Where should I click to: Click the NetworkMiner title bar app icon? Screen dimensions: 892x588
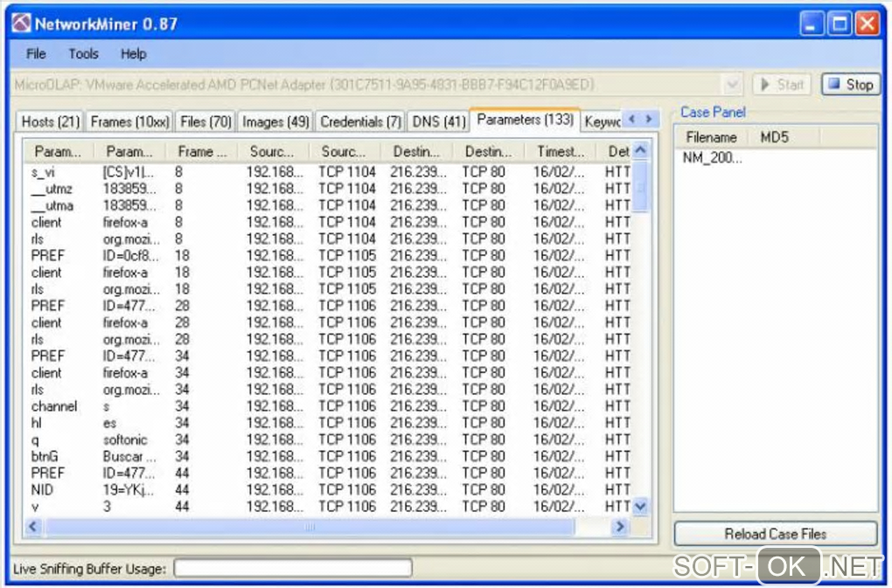point(21,24)
